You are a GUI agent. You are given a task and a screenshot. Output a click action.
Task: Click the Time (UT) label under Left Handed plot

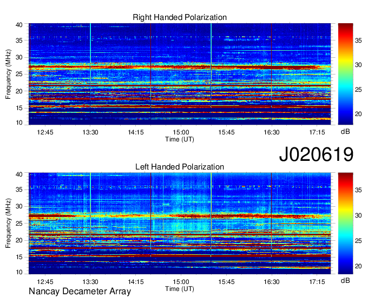(180, 289)
